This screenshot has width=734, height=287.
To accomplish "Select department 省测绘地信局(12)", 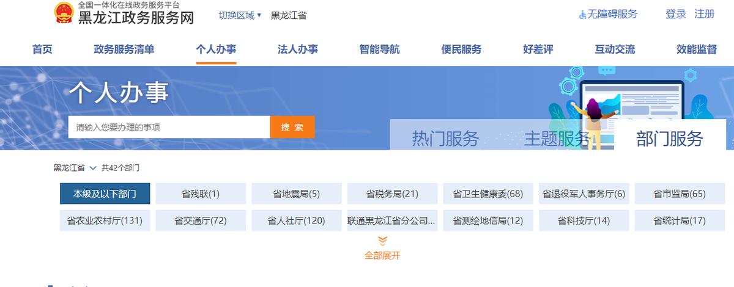I will tap(488, 220).
